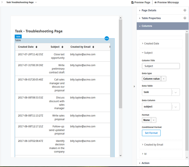The image size is (189, 167).
Task: Click Preview Microapp link
Action: coord(167,3)
